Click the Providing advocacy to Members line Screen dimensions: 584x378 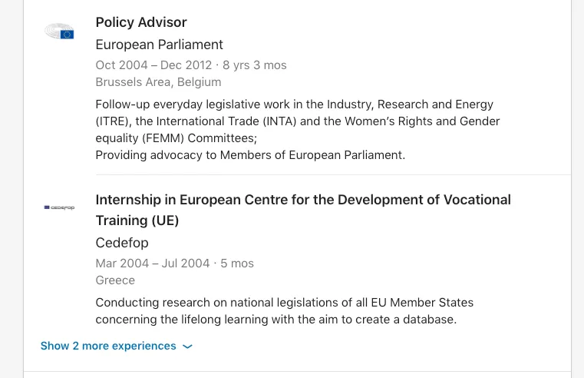pyautogui.click(x=250, y=155)
